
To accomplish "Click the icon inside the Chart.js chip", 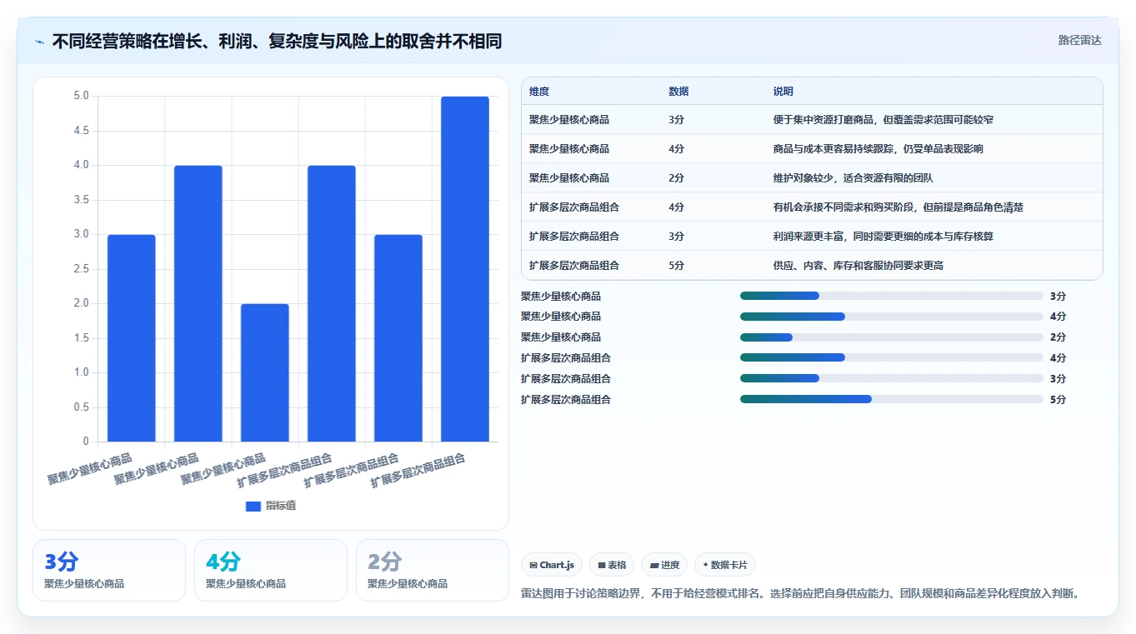I will [x=533, y=565].
